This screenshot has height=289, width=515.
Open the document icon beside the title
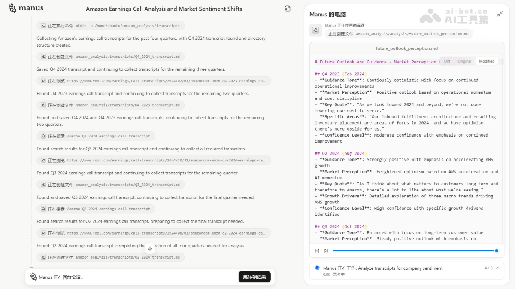coord(288,8)
